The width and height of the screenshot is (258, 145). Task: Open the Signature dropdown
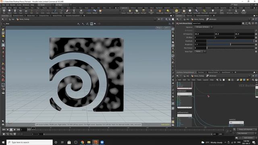coord(203,27)
